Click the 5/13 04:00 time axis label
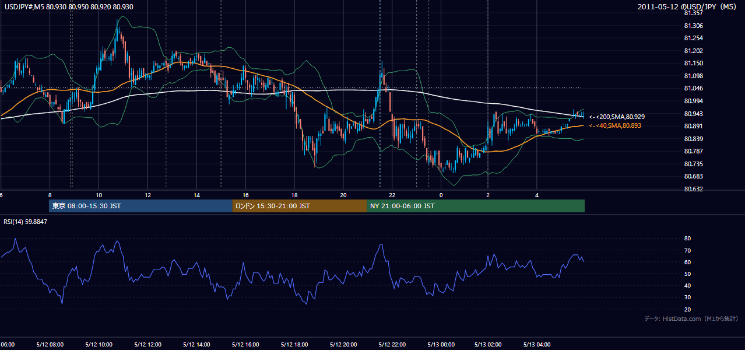The image size is (745, 350). 536,344
